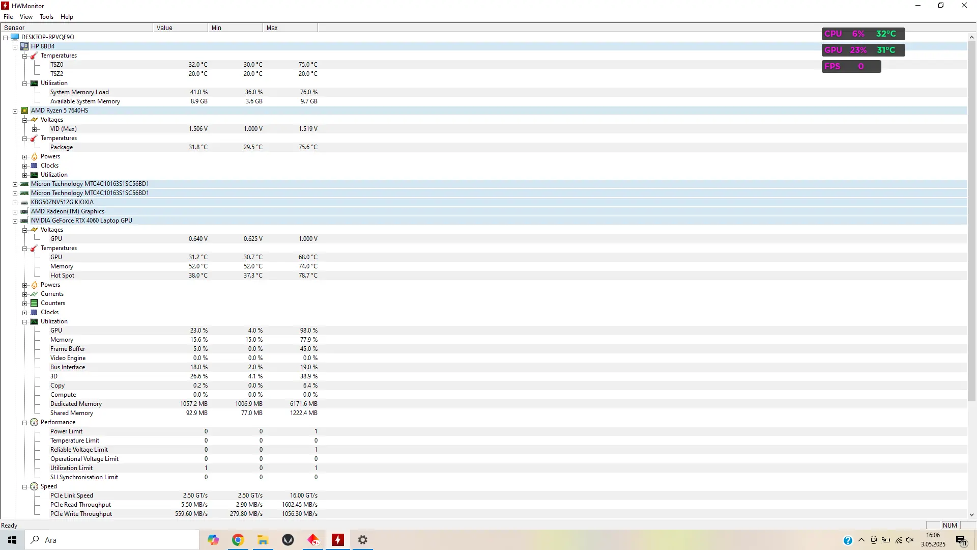Screen dimensions: 977x550
Task: Open Google Chrome from the taskbar
Action: [x=238, y=540]
